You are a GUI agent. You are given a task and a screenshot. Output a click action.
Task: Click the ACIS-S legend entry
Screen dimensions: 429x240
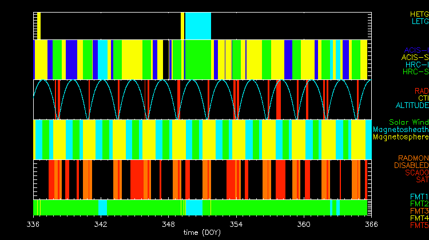(415, 57)
